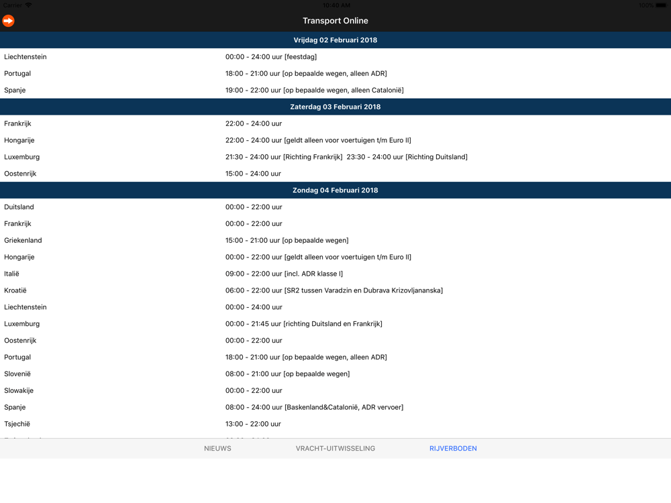671x503 pixels.
Task: Select the RIJVERBODEN tab
Action: [x=453, y=448]
